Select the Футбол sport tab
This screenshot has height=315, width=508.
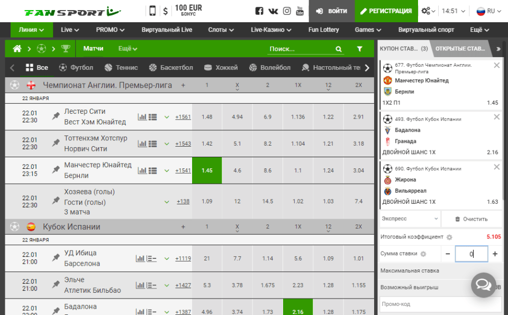click(76, 67)
